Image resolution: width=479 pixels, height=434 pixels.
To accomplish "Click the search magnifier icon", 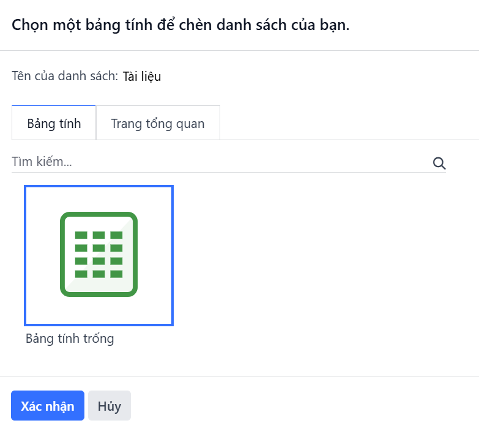I will coord(439,163).
